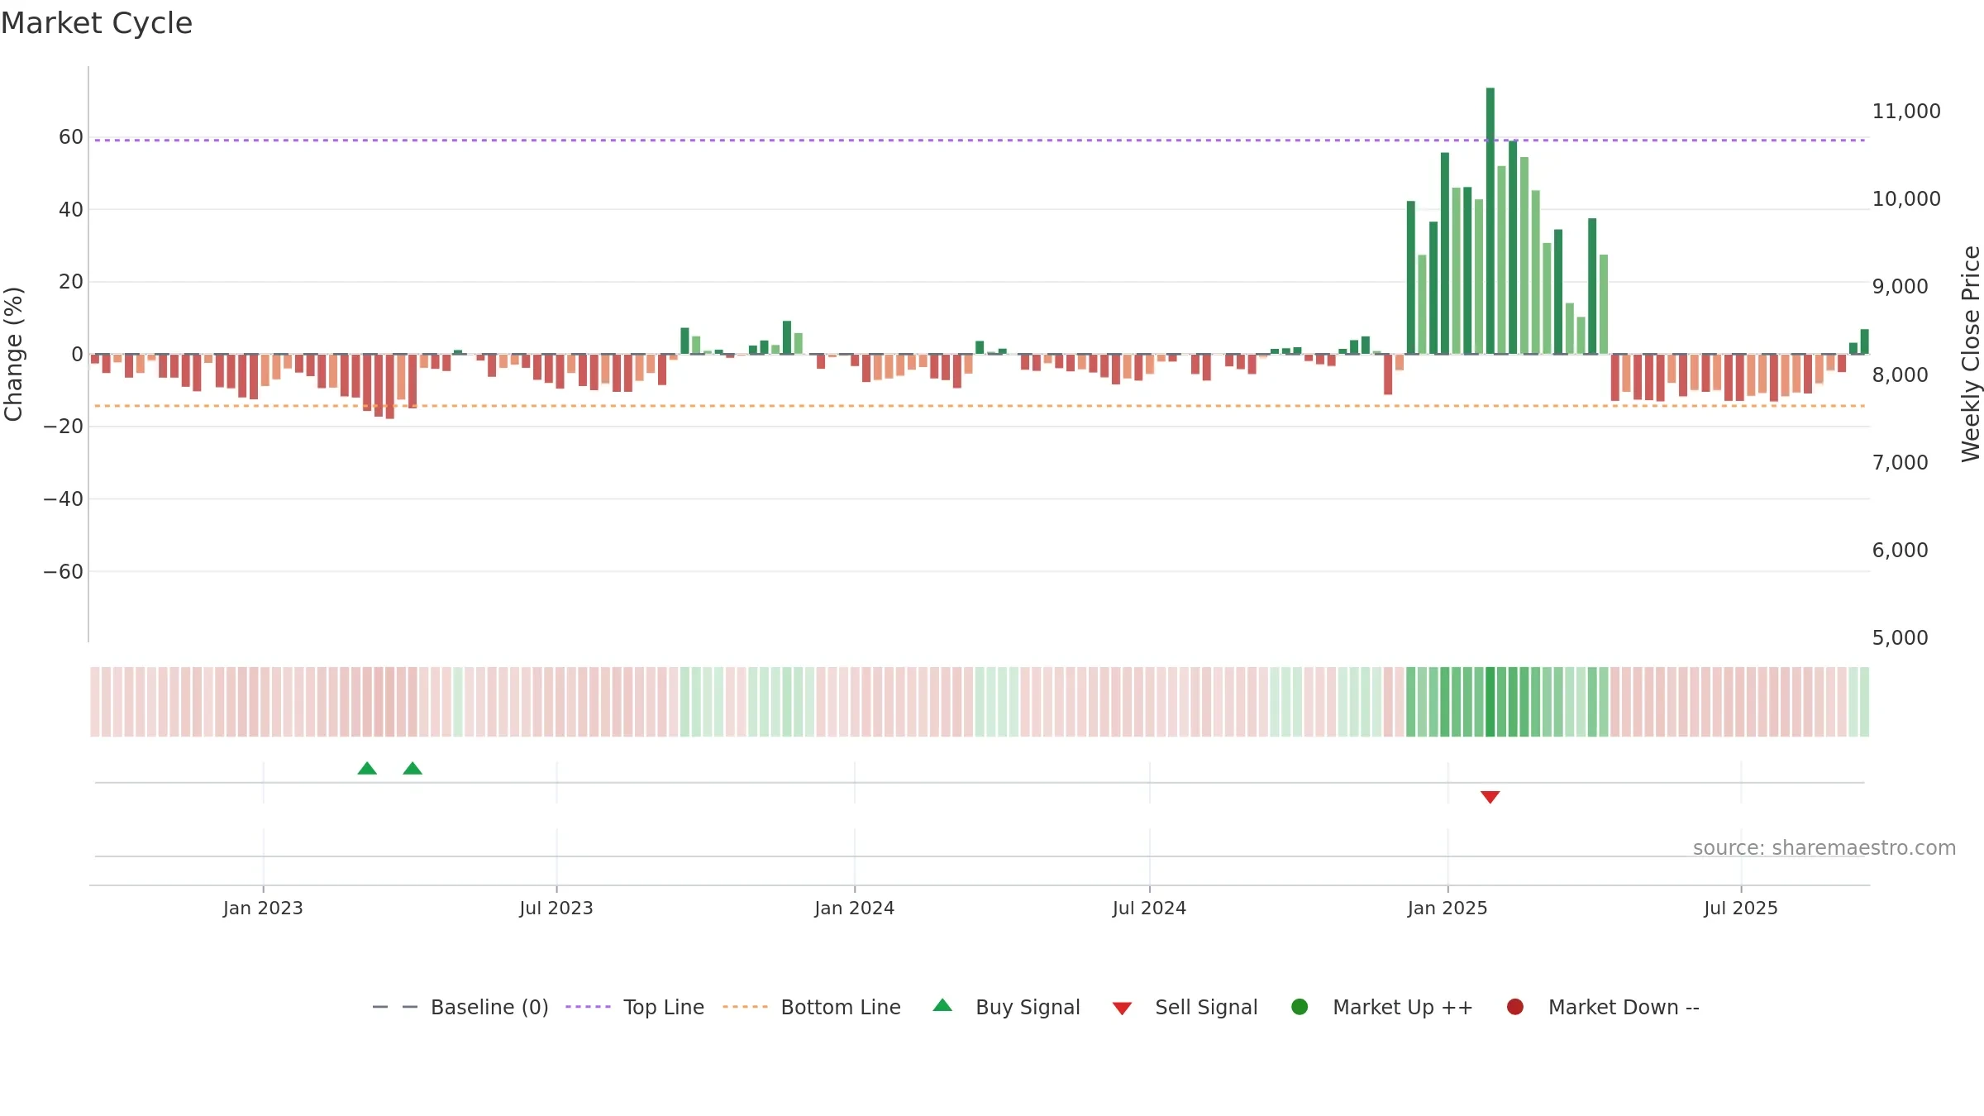Screen dimensions: 1984x1116
Task: Click the Market Cycle chart title
Action: pyautogui.click(x=97, y=23)
